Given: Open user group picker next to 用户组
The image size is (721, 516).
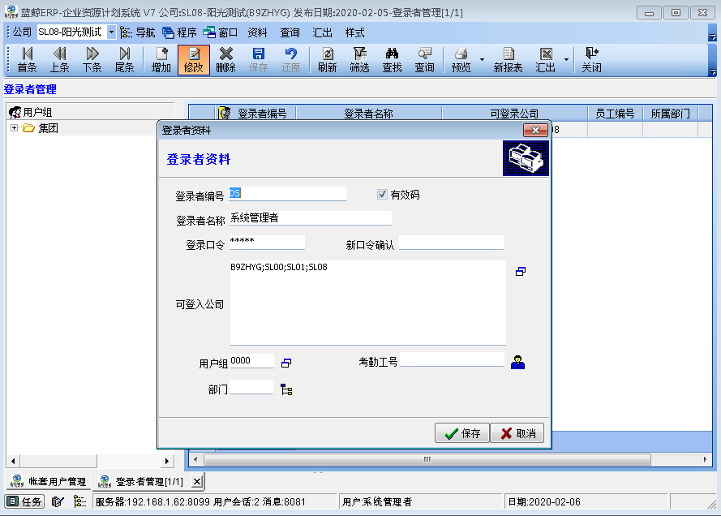Looking at the screenshot, I should pyautogui.click(x=286, y=363).
